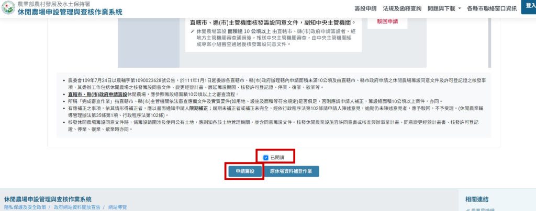Screen dimensions: 536x211
Task: Open the 政府網站資料開放宣告 footer link
Action: pos(77,207)
